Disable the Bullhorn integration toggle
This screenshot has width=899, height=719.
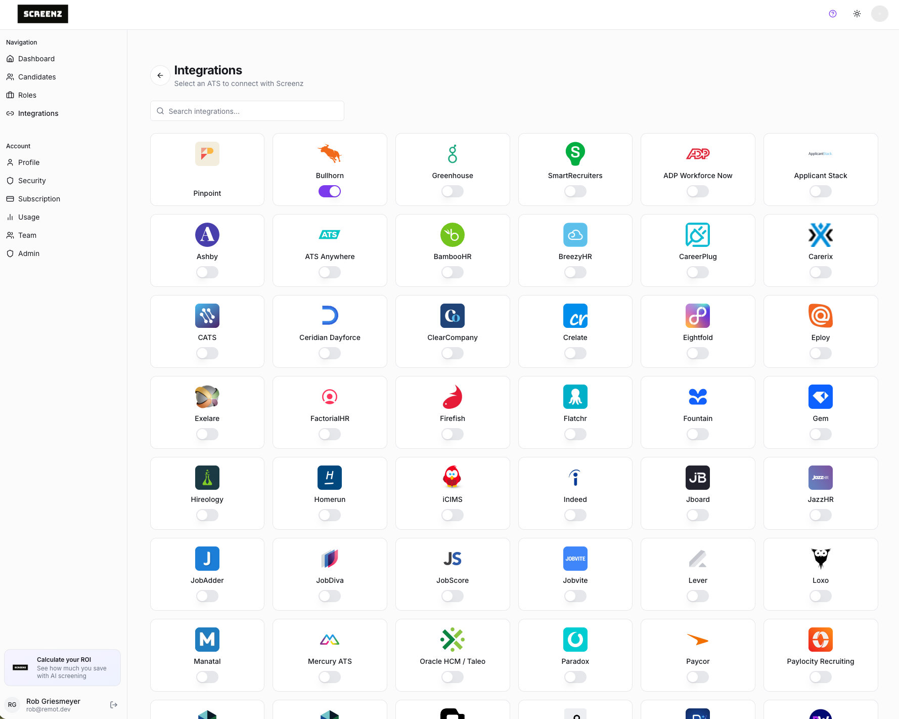coord(330,191)
